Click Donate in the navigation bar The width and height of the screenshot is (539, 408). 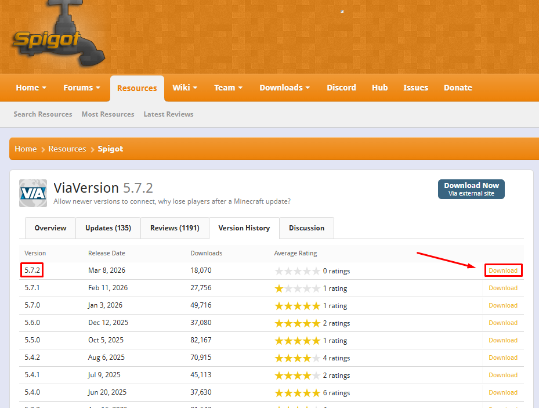pyautogui.click(x=458, y=88)
